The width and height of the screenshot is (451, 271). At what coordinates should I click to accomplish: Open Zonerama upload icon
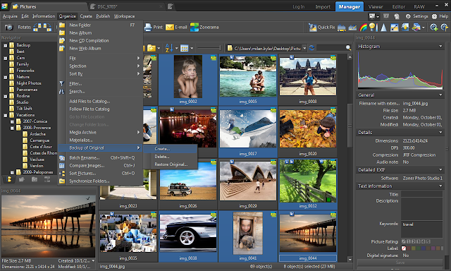pos(194,27)
